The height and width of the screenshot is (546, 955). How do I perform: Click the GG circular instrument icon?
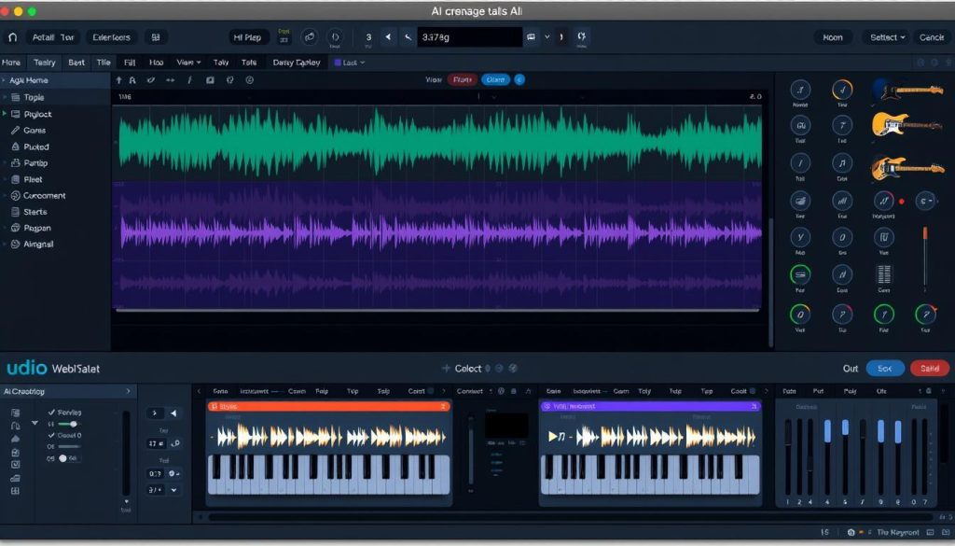pos(799,125)
